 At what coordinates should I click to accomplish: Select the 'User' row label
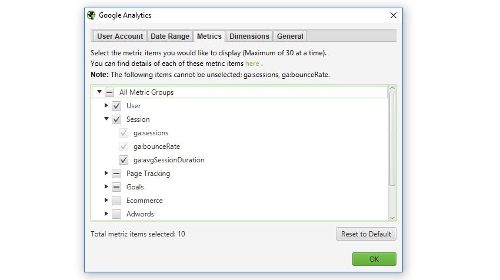pyautogui.click(x=134, y=106)
